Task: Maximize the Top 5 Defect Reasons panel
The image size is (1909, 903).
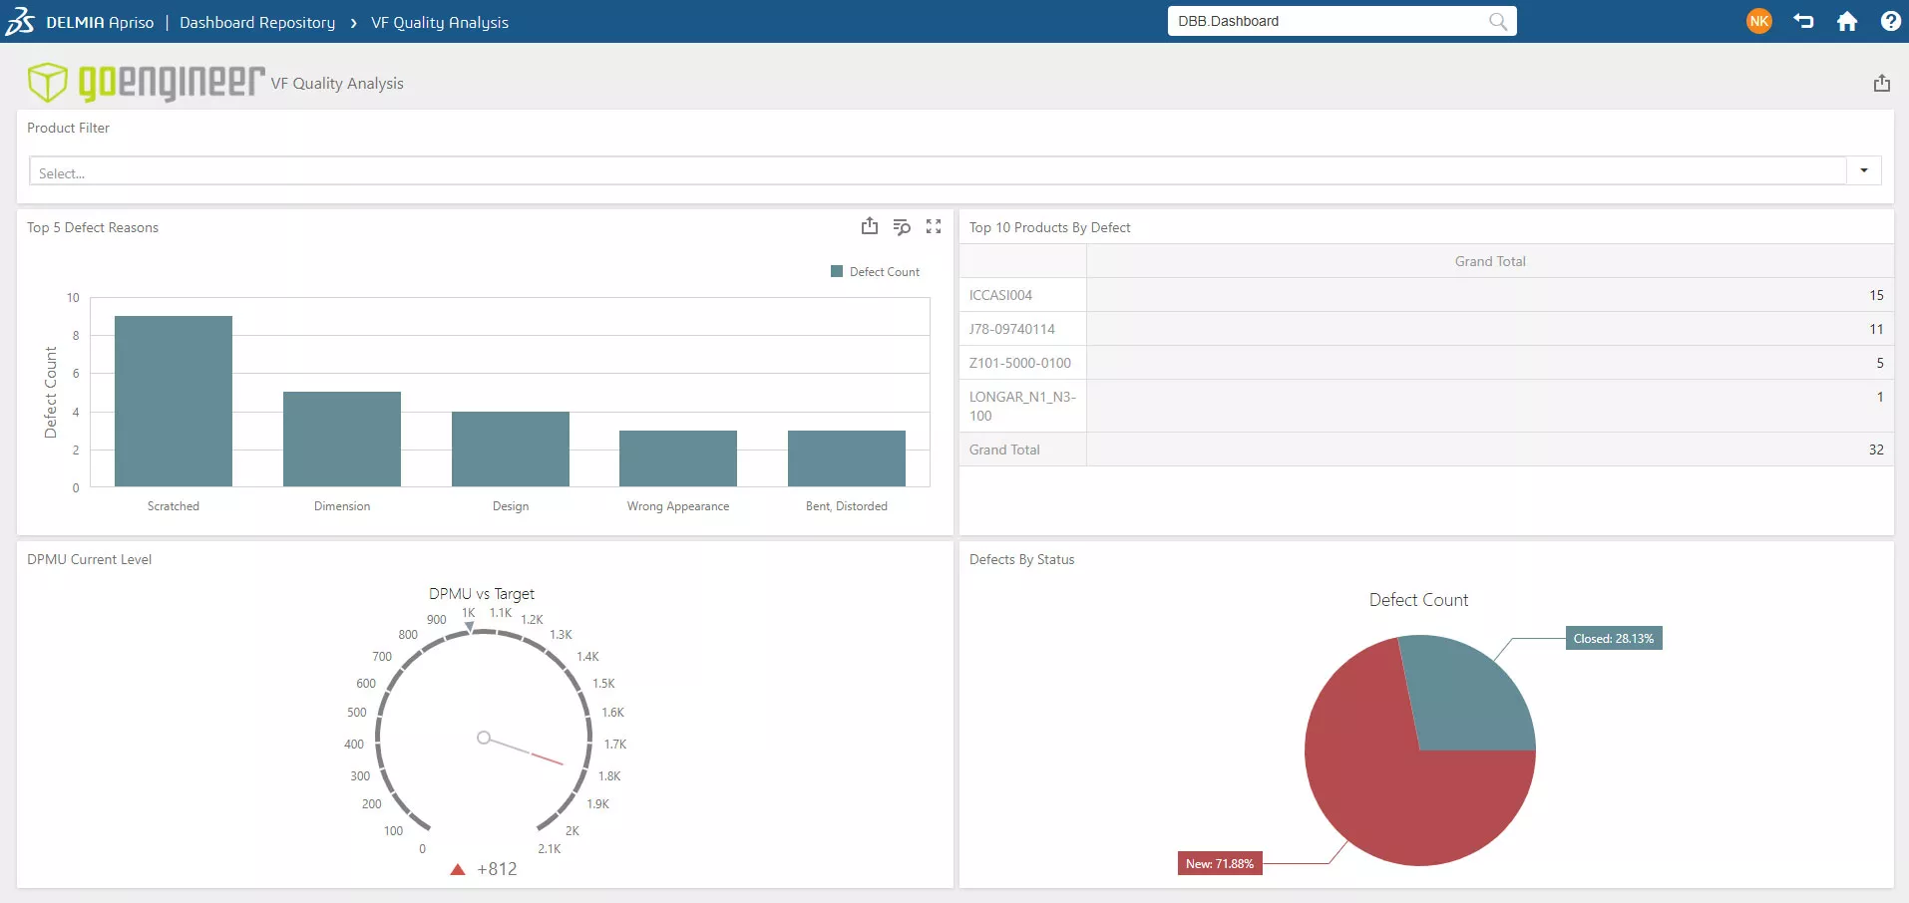Action: [934, 226]
